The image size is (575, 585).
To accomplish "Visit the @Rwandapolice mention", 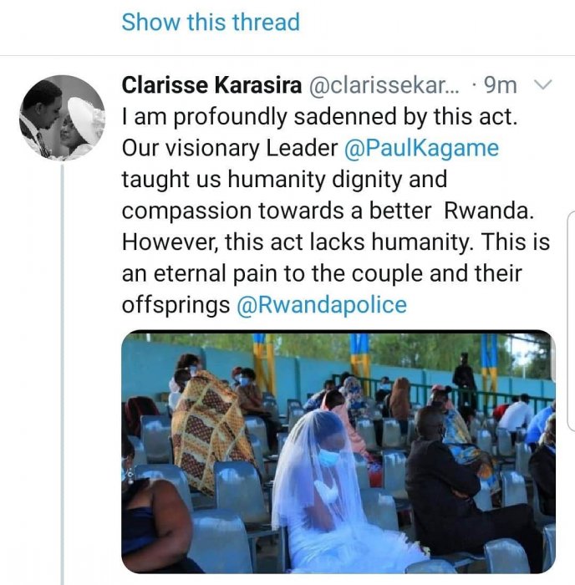I will [322, 305].
